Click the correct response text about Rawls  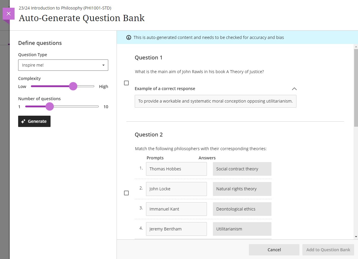click(215, 101)
